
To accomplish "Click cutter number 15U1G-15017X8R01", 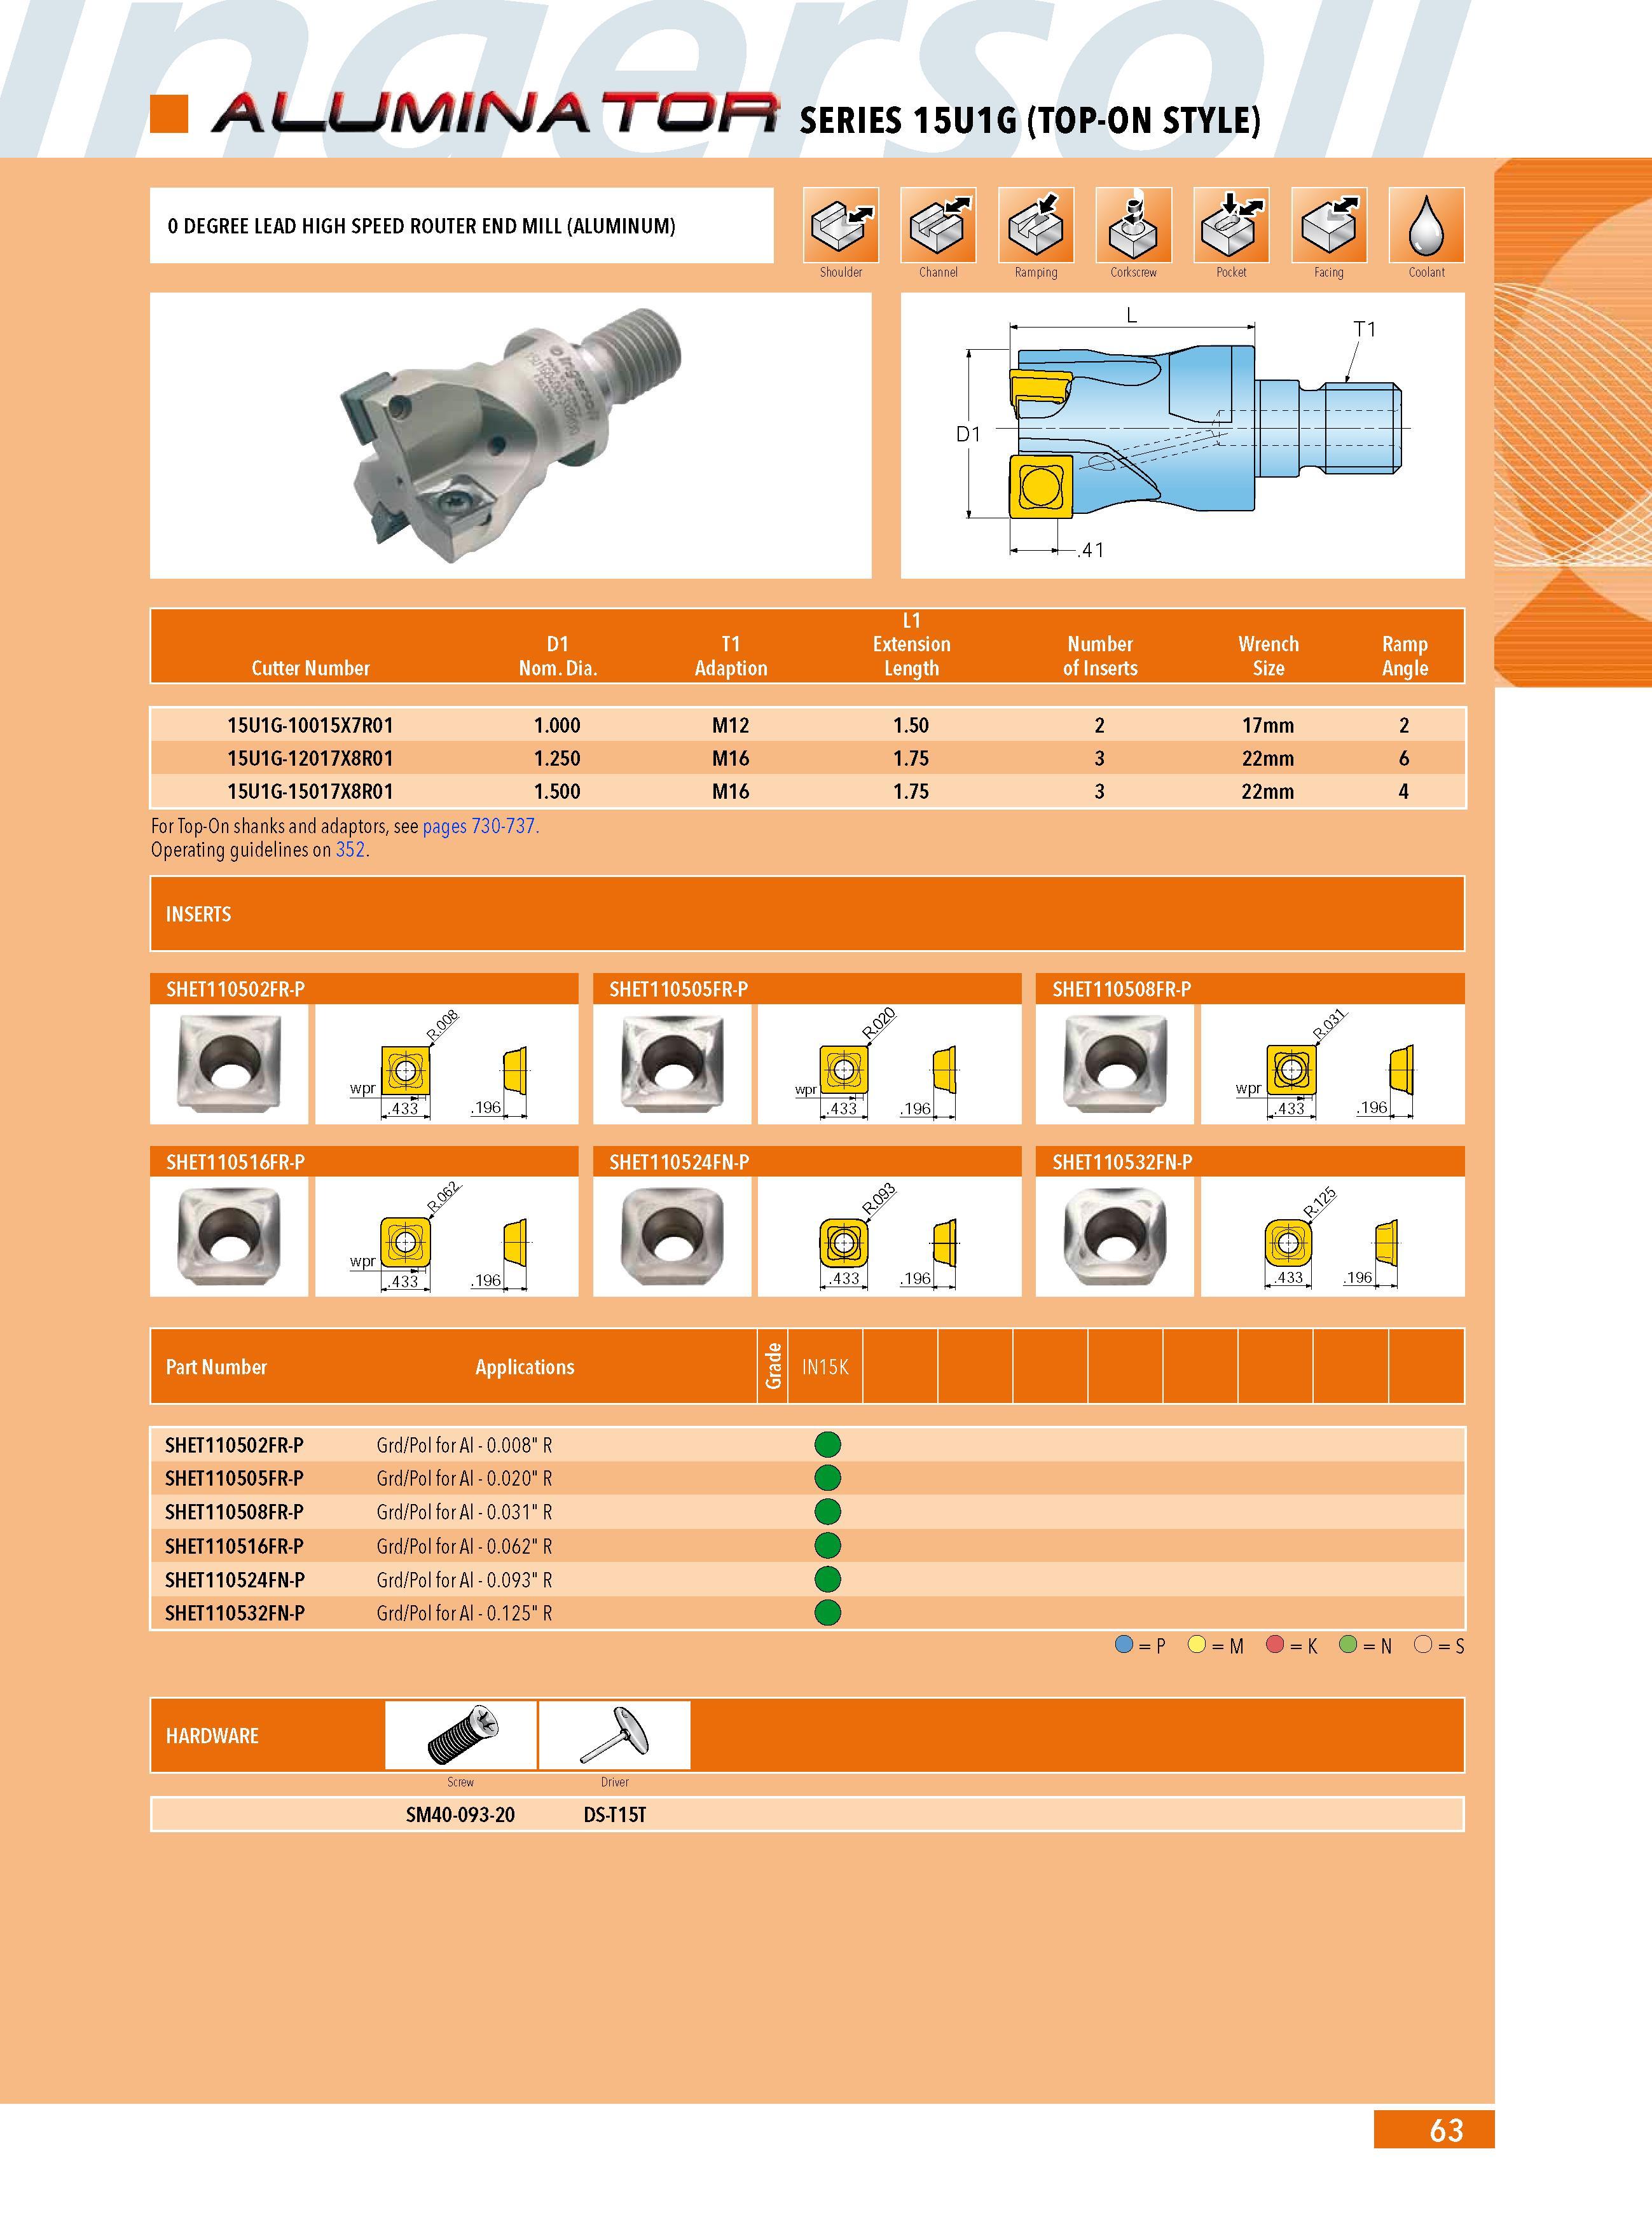I will click(310, 791).
